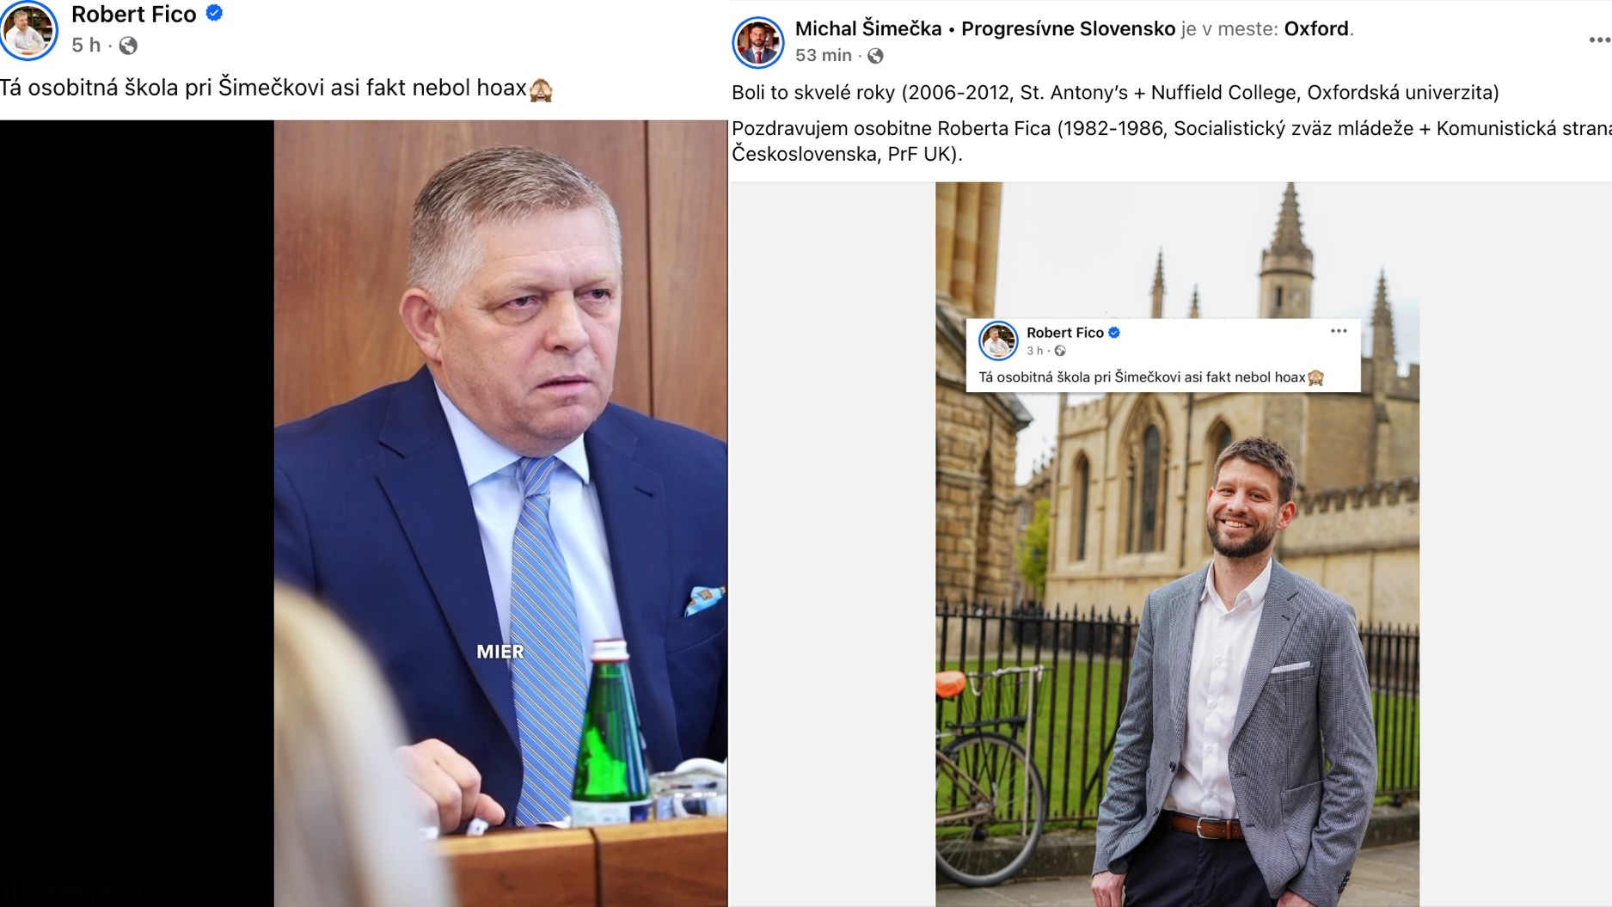The height and width of the screenshot is (907, 1612).
Task: Click the globe privacy icon under Robert Fico
Action: pos(128,46)
